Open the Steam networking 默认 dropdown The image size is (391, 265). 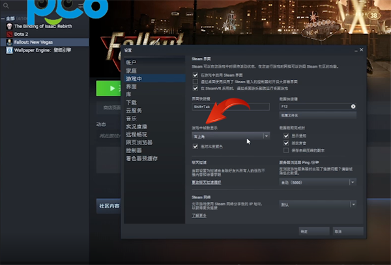point(318,204)
